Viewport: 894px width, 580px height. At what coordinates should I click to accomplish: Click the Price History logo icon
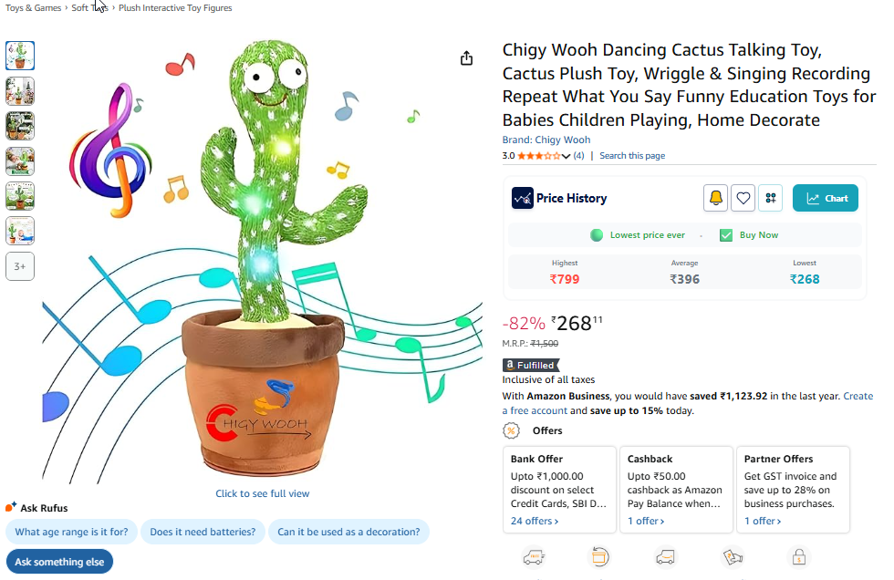pyautogui.click(x=523, y=198)
